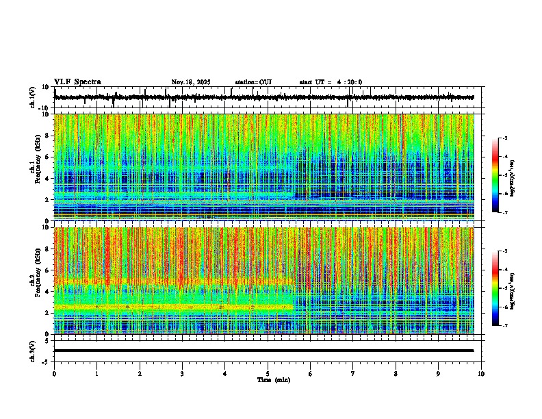Click time axis tick label "9"
Viewport: 542px width, 419px height.
[x=438, y=374]
